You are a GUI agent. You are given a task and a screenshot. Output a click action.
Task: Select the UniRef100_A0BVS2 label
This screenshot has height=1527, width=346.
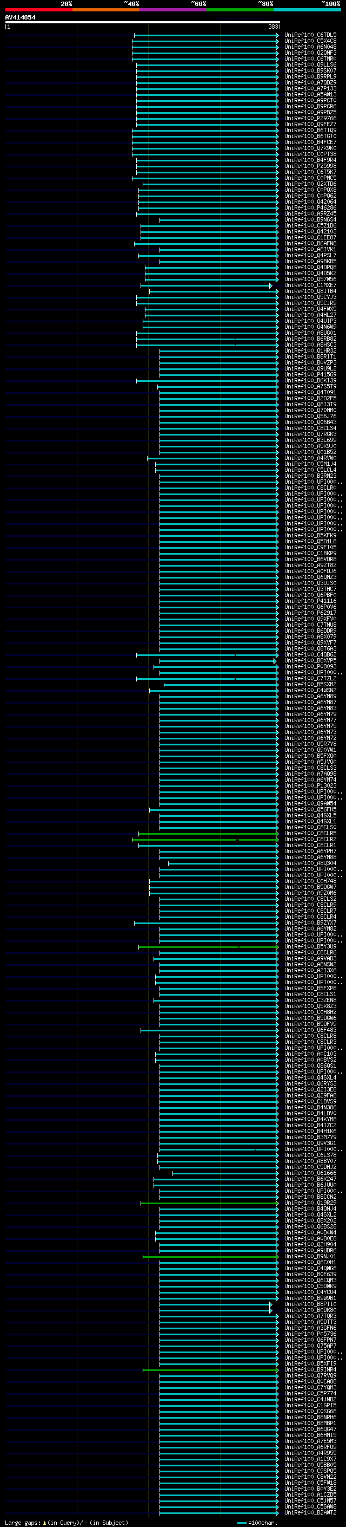(x=310, y=1060)
